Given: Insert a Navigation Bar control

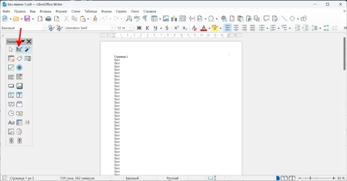Looking at the screenshot, I should click(27, 123).
